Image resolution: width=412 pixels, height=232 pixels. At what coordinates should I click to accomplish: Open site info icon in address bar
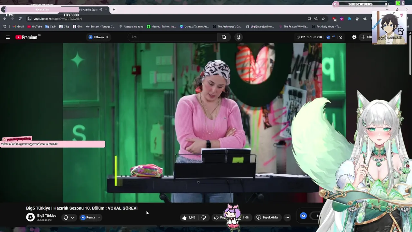click(x=29, y=19)
